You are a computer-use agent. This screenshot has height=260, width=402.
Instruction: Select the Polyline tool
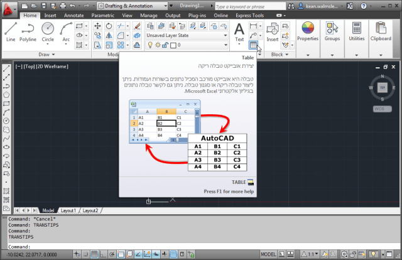pos(28,32)
